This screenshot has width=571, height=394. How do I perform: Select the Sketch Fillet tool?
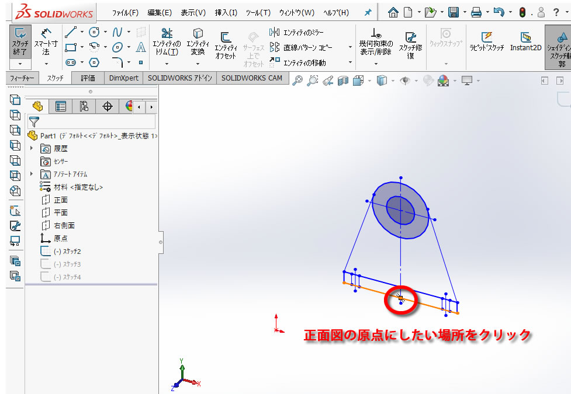tap(117, 62)
